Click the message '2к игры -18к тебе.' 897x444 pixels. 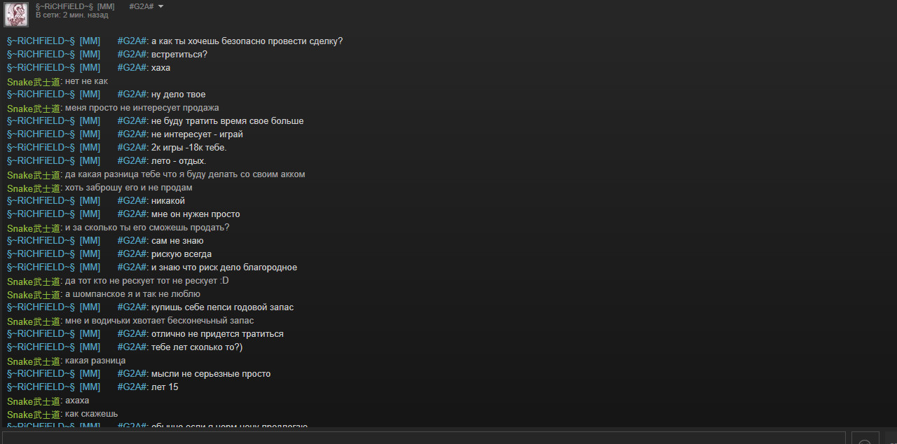click(189, 148)
